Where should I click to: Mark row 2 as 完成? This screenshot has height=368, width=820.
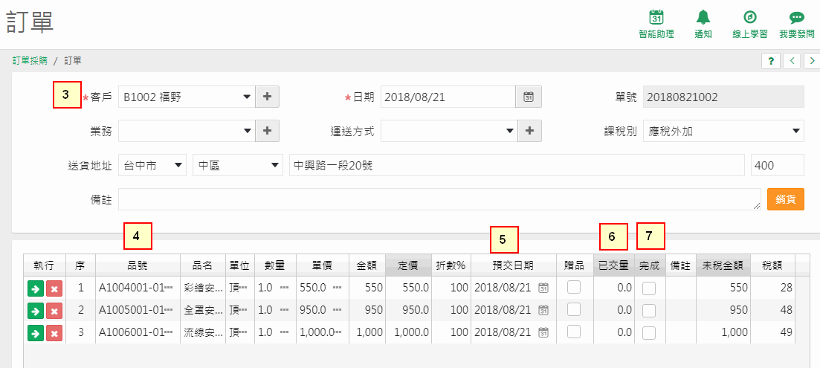point(649,311)
